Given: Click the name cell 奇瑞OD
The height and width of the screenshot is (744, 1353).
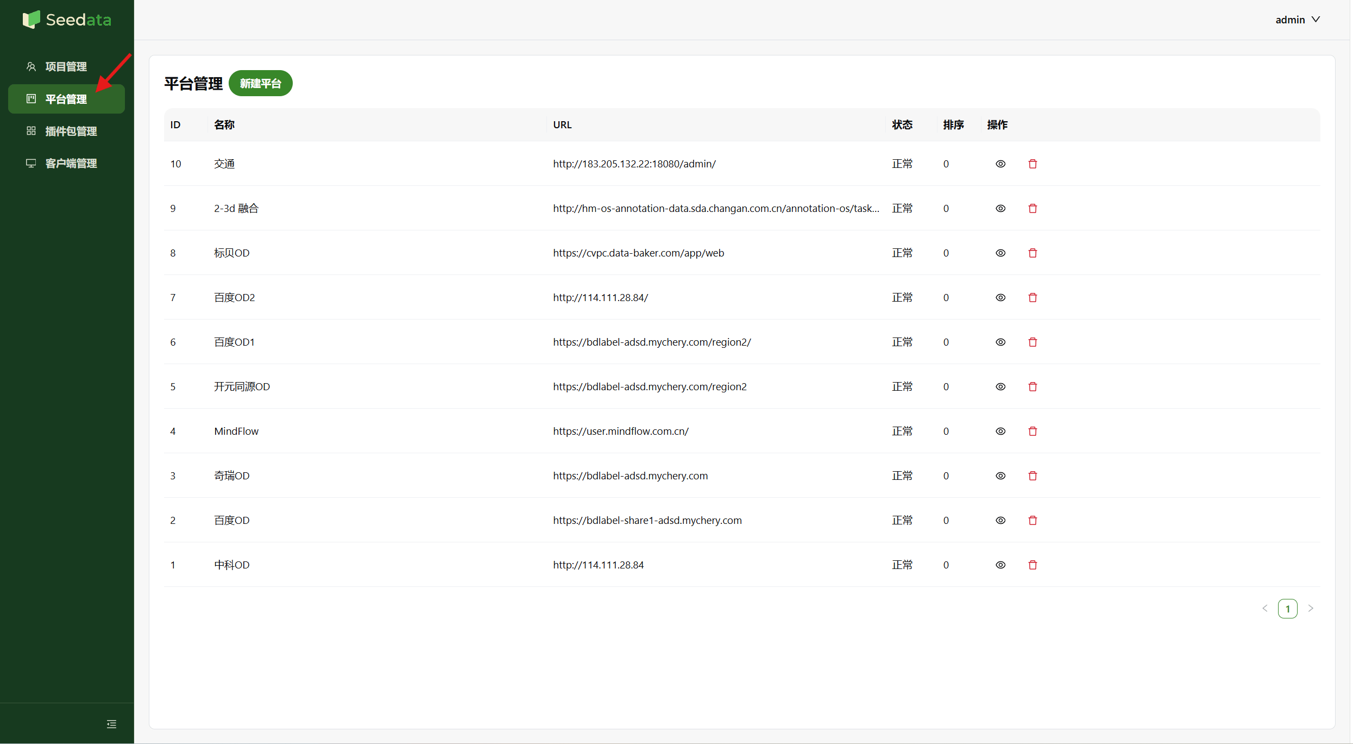Looking at the screenshot, I should [x=231, y=476].
